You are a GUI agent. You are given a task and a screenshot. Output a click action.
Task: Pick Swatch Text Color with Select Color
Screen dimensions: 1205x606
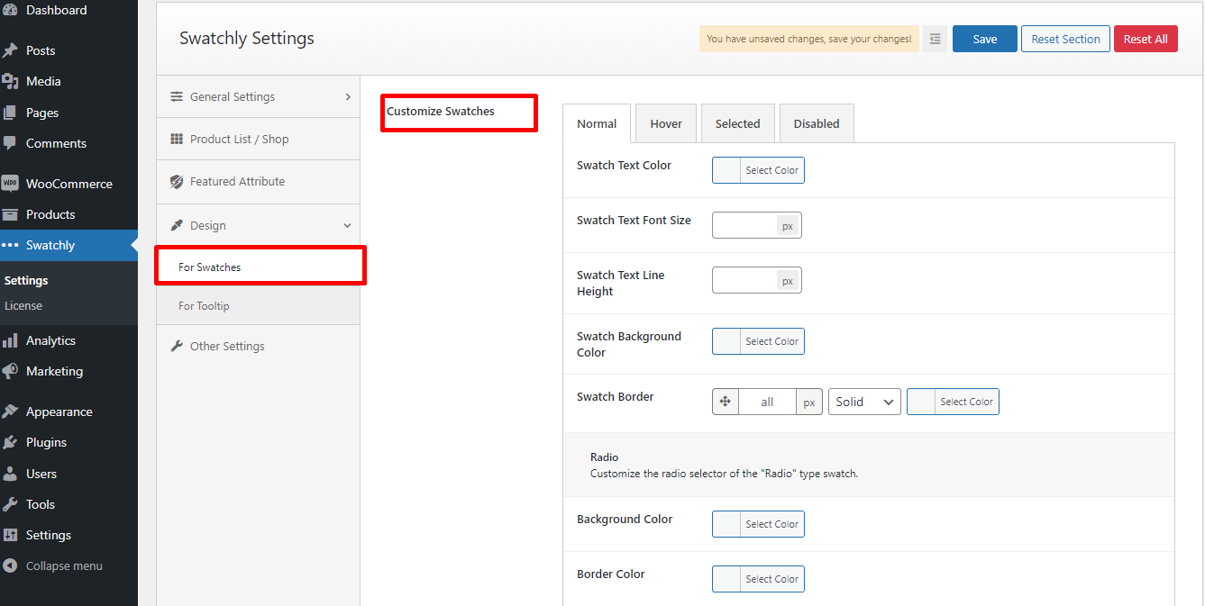point(758,170)
